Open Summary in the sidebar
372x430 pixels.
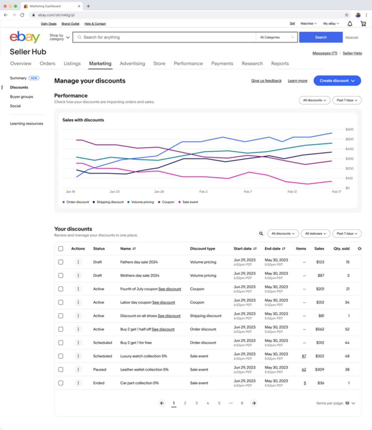coord(18,78)
